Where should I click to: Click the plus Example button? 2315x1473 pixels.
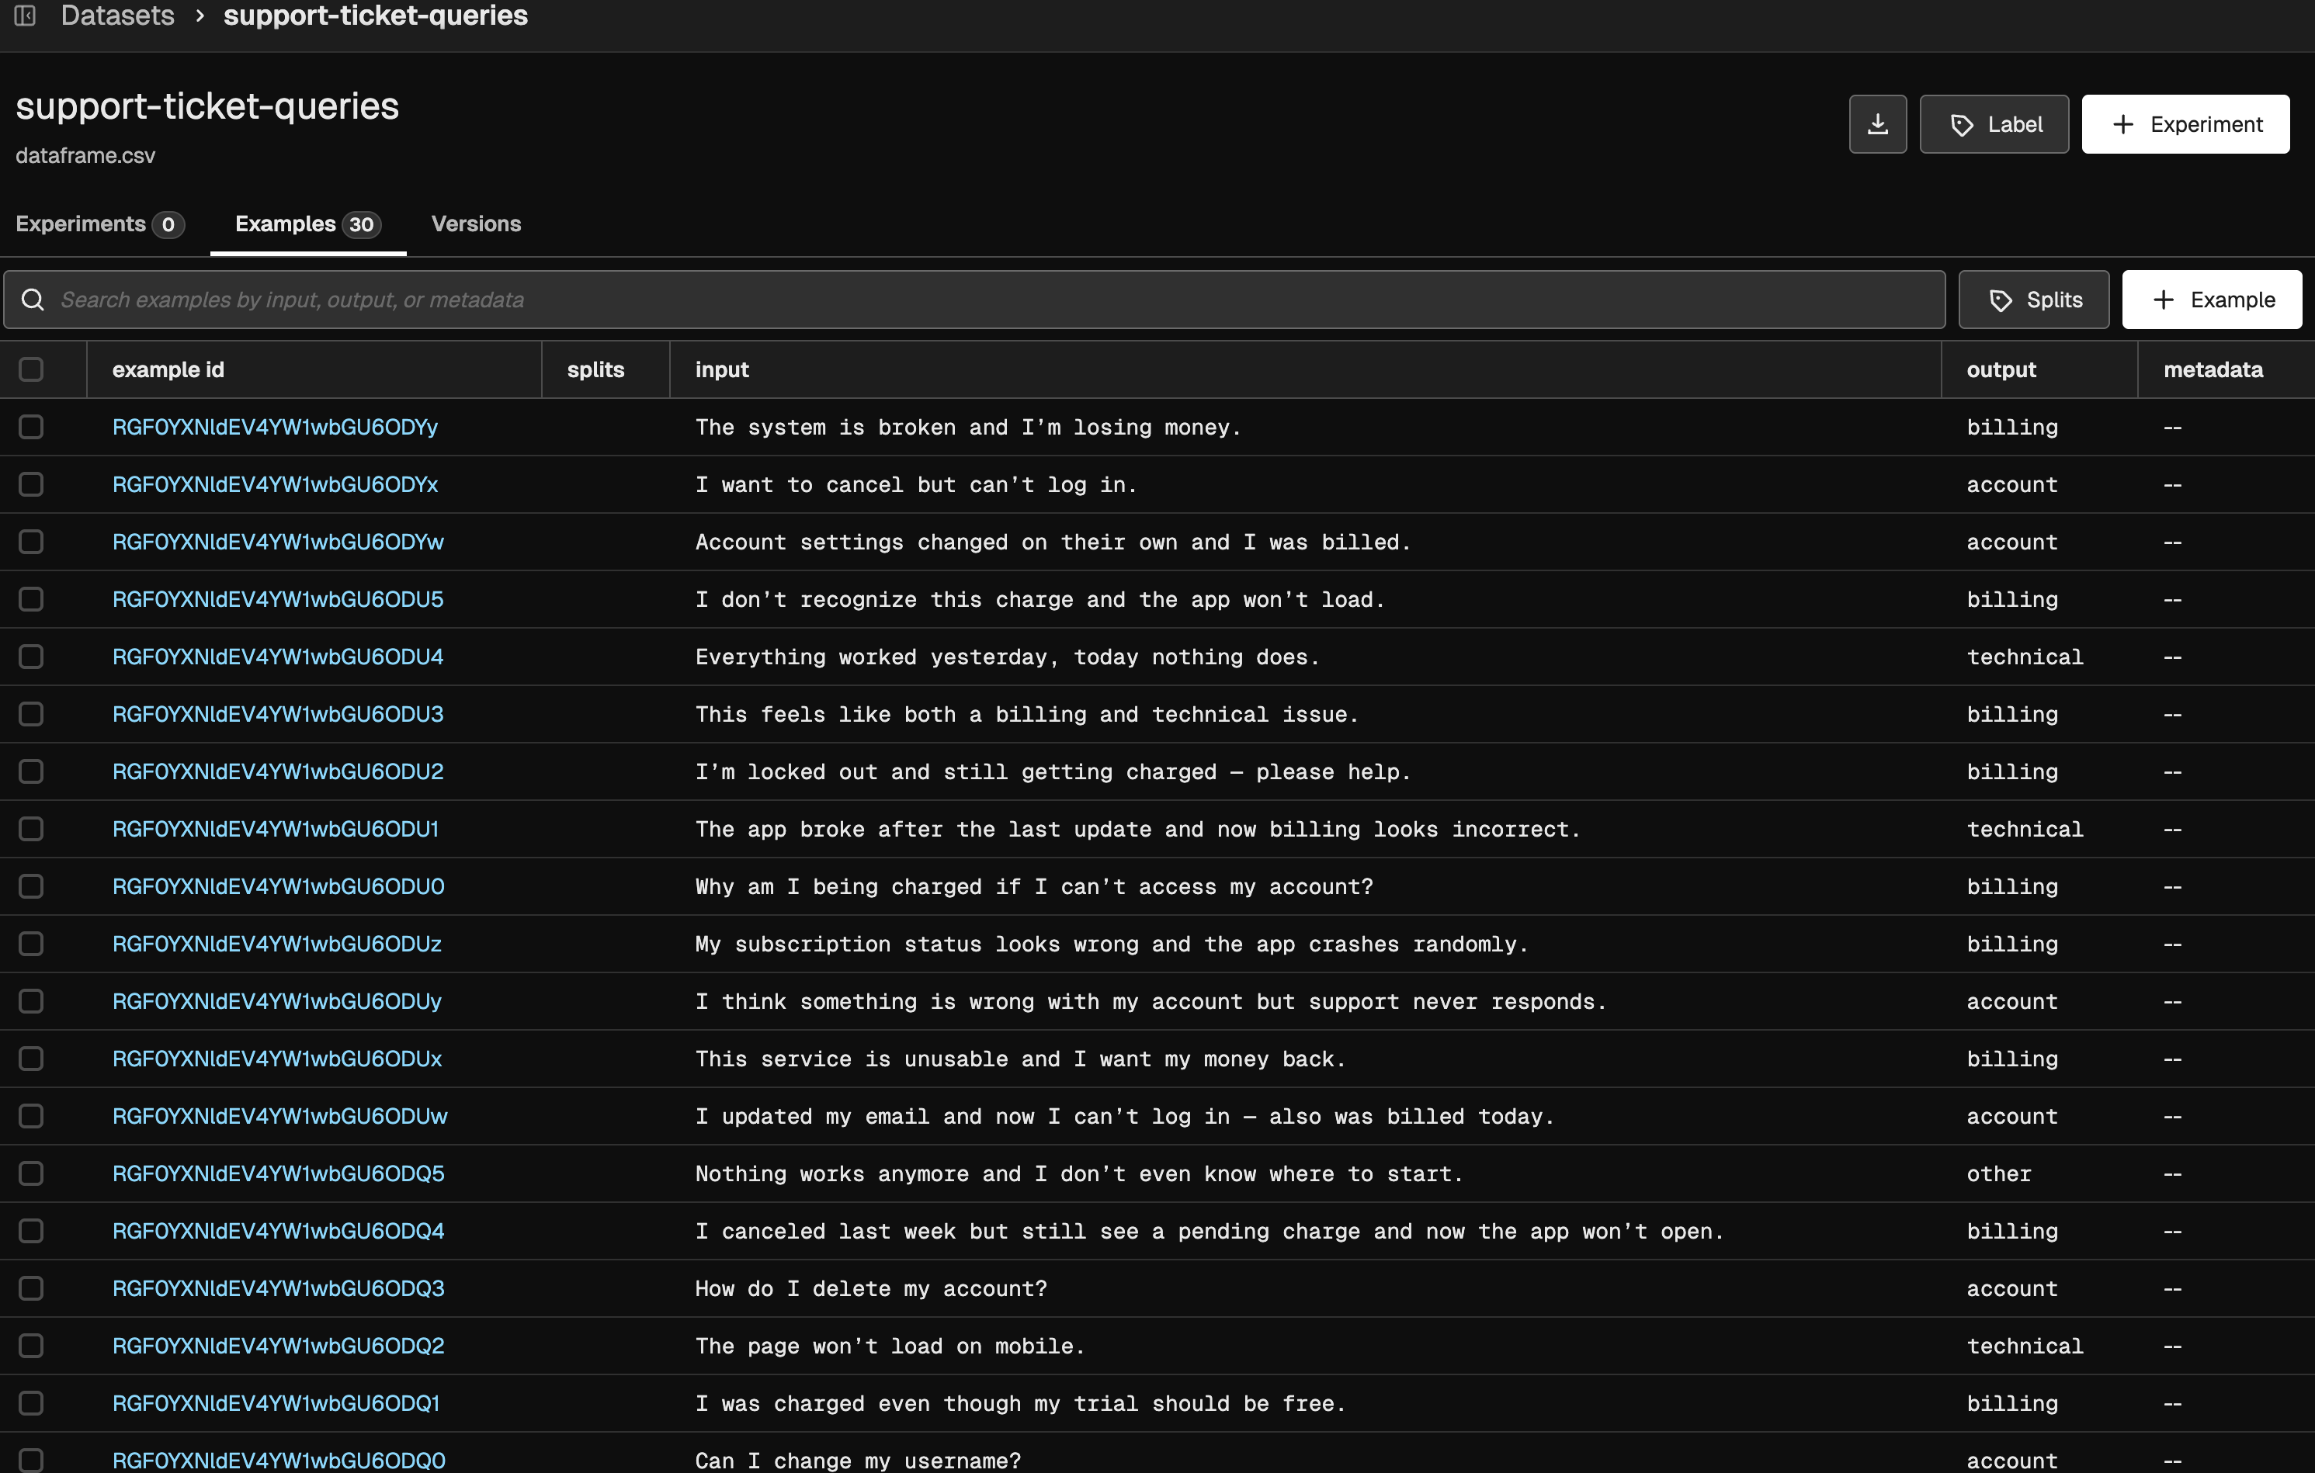2211,300
